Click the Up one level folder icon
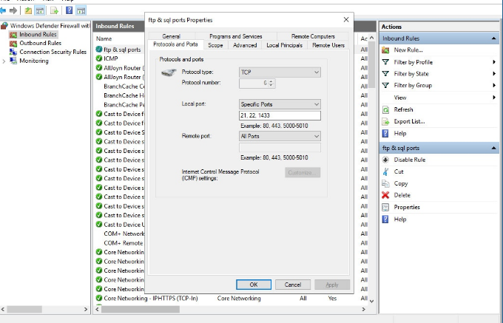The width and height of the screenshot is (503, 323). point(28,10)
